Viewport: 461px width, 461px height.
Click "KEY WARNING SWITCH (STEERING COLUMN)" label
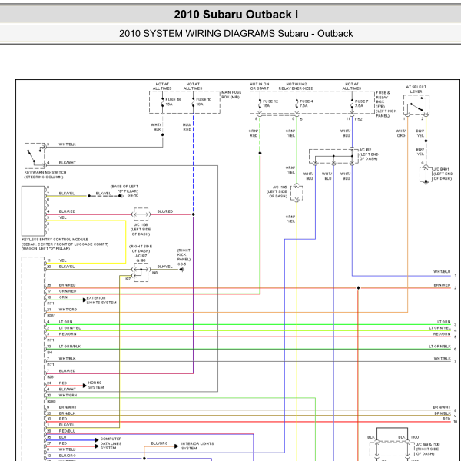click(x=45, y=174)
